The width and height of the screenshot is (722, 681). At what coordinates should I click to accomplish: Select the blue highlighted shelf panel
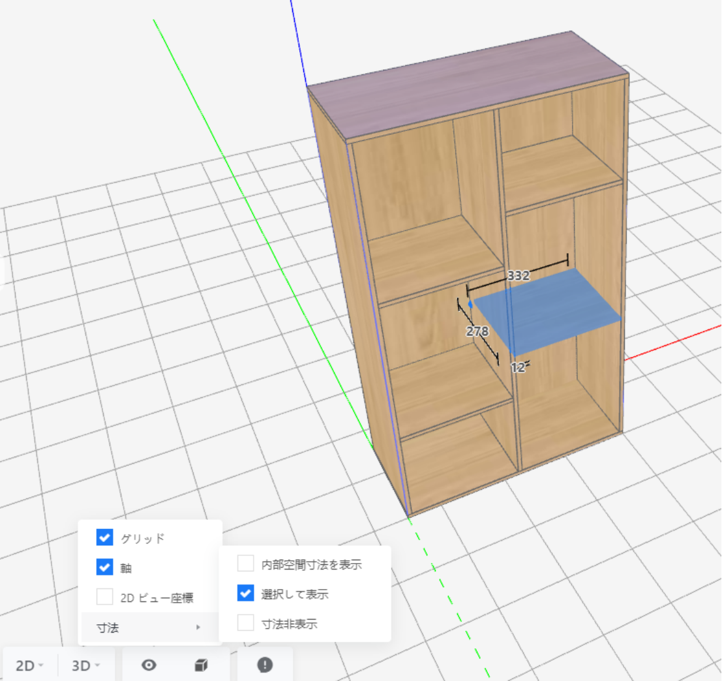point(547,311)
